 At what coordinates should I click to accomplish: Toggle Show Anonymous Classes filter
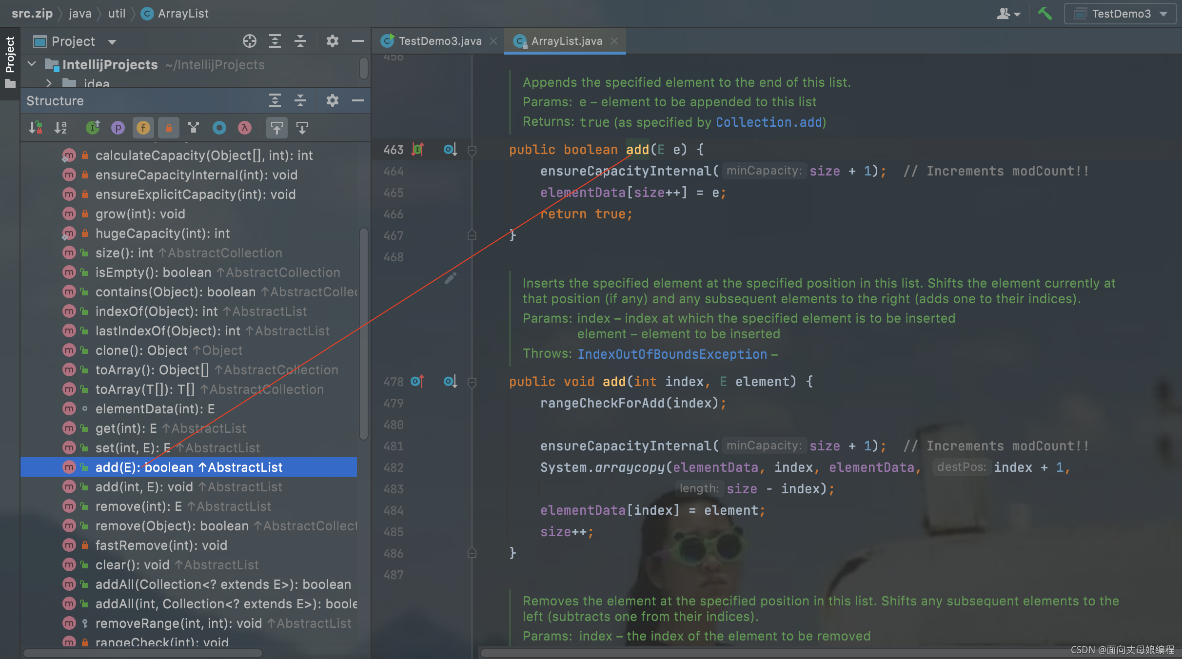(x=219, y=128)
